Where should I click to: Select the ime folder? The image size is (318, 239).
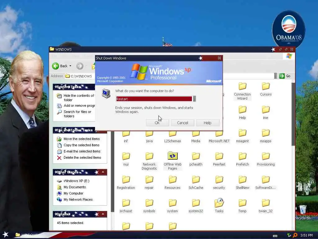pyautogui.click(x=266, y=112)
